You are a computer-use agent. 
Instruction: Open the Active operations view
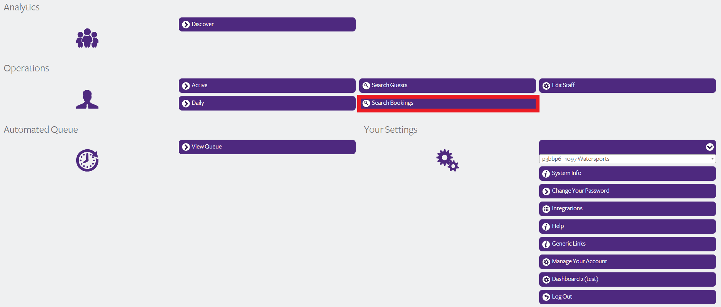click(267, 86)
